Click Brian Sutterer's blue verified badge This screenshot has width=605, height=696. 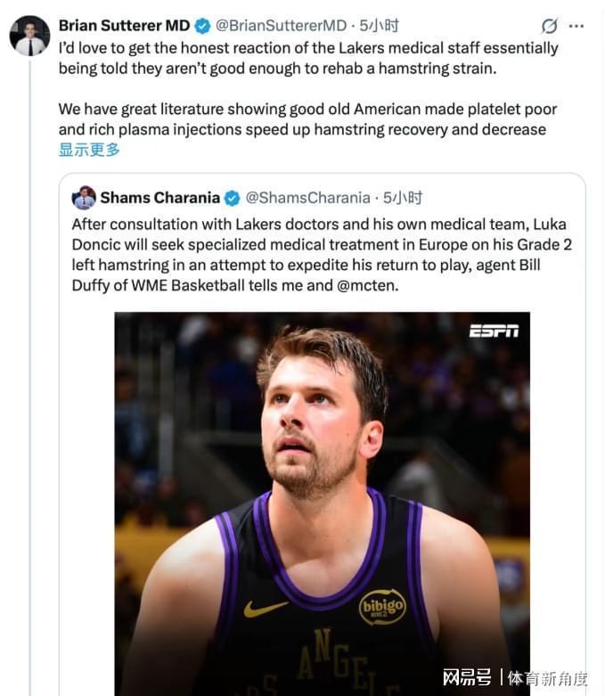pyautogui.click(x=202, y=26)
